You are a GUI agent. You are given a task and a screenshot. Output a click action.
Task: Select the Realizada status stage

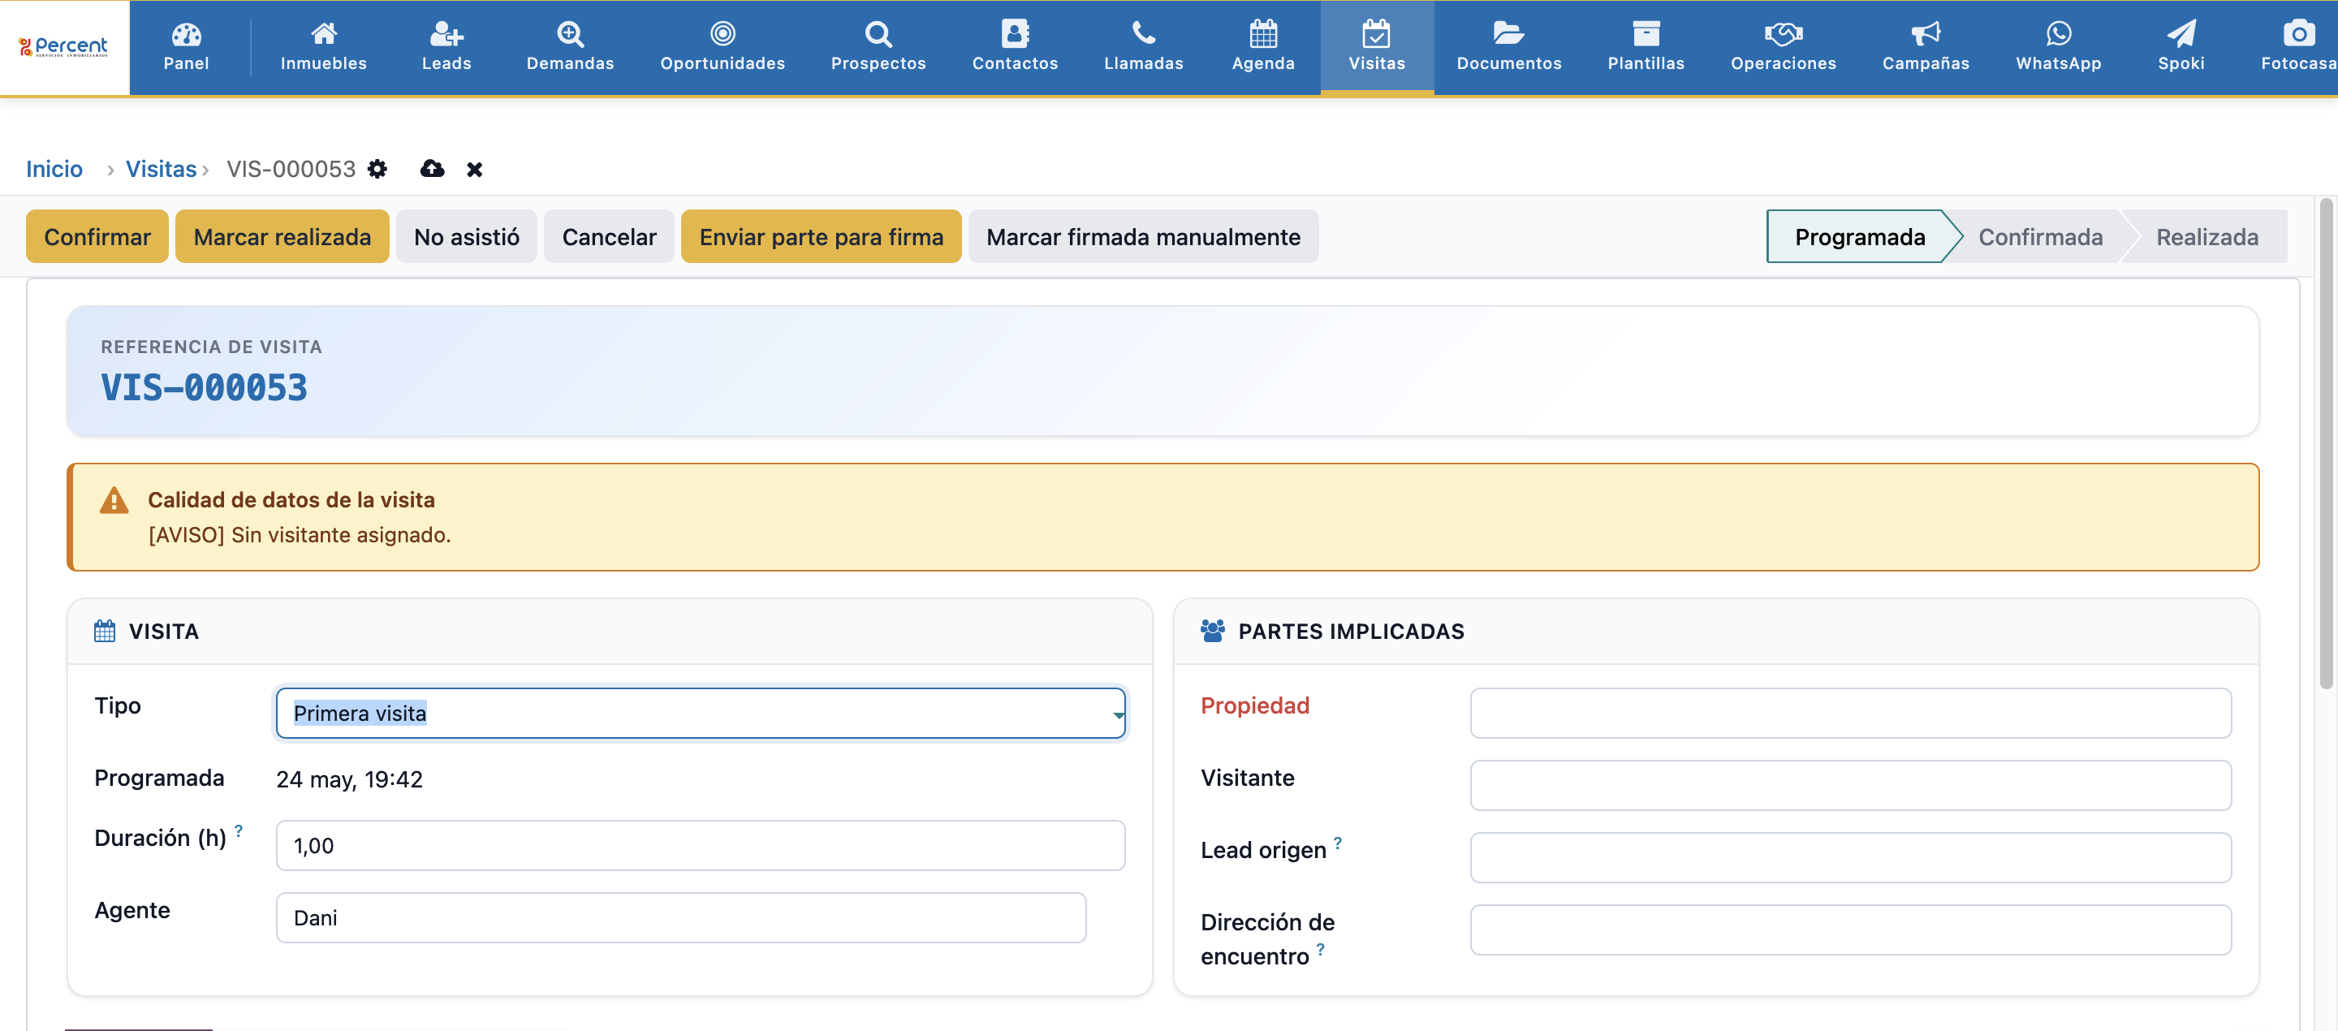tap(2206, 237)
